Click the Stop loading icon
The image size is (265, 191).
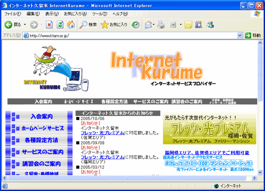click(49, 25)
